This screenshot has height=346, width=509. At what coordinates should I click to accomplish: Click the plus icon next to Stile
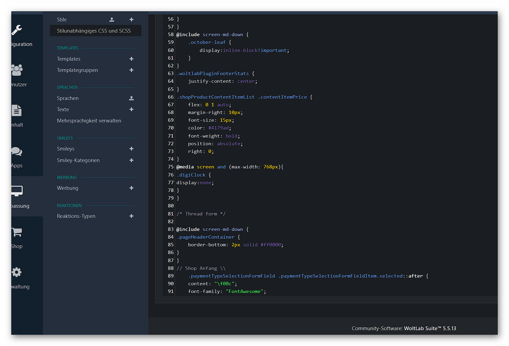[131, 20]
